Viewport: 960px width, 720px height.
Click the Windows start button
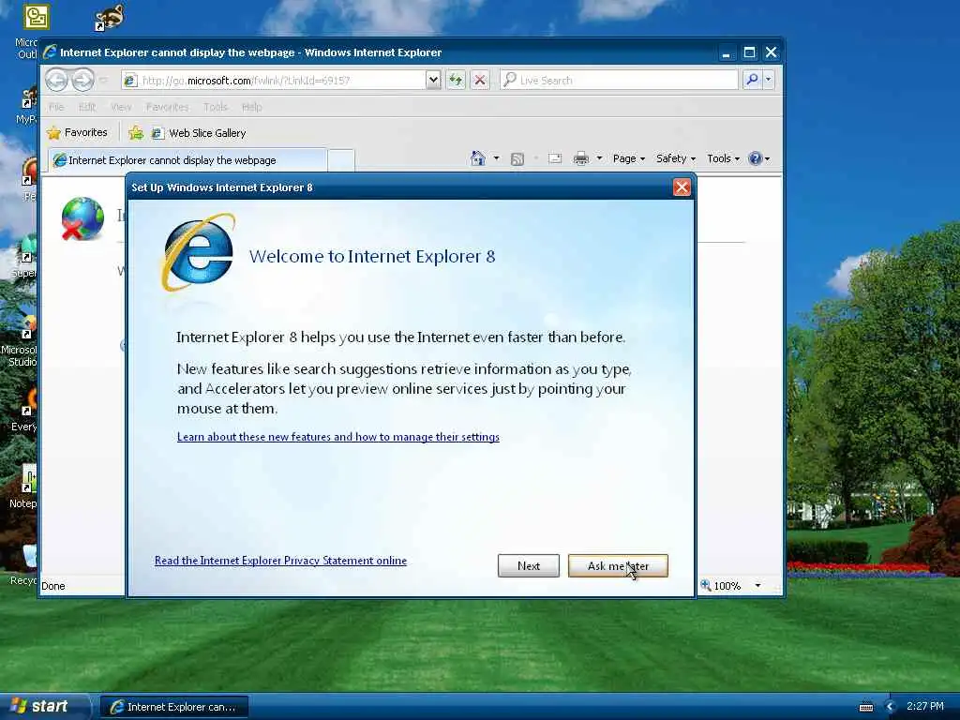[x=43, y=707]
